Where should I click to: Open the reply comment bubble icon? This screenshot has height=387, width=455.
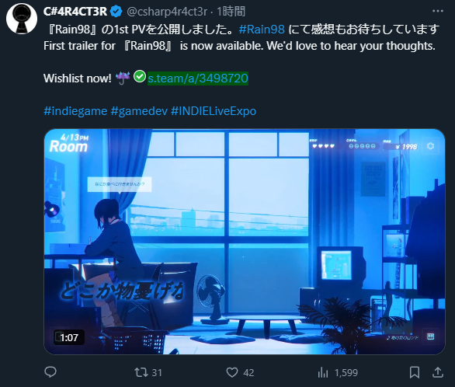(50, 372)
